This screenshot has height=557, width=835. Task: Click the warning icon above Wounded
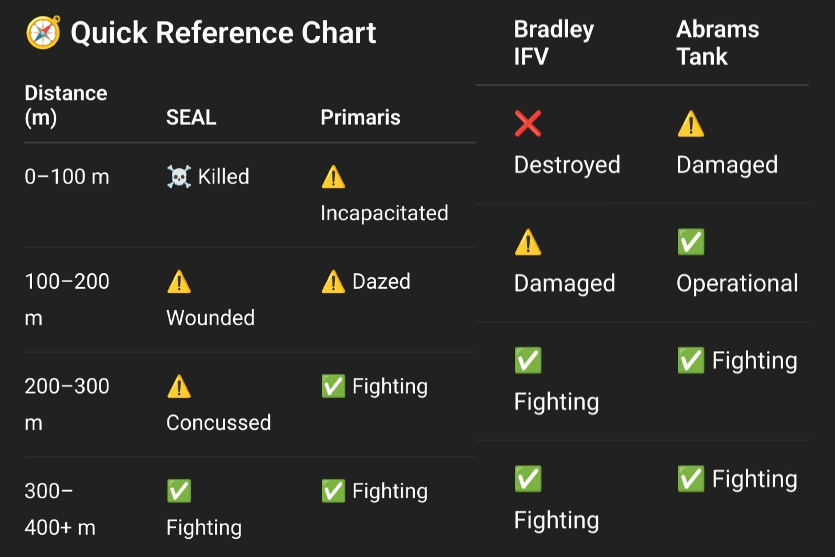click(179, 282)
